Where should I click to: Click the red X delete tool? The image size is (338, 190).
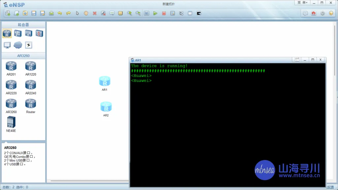click(x=95, y=13)
